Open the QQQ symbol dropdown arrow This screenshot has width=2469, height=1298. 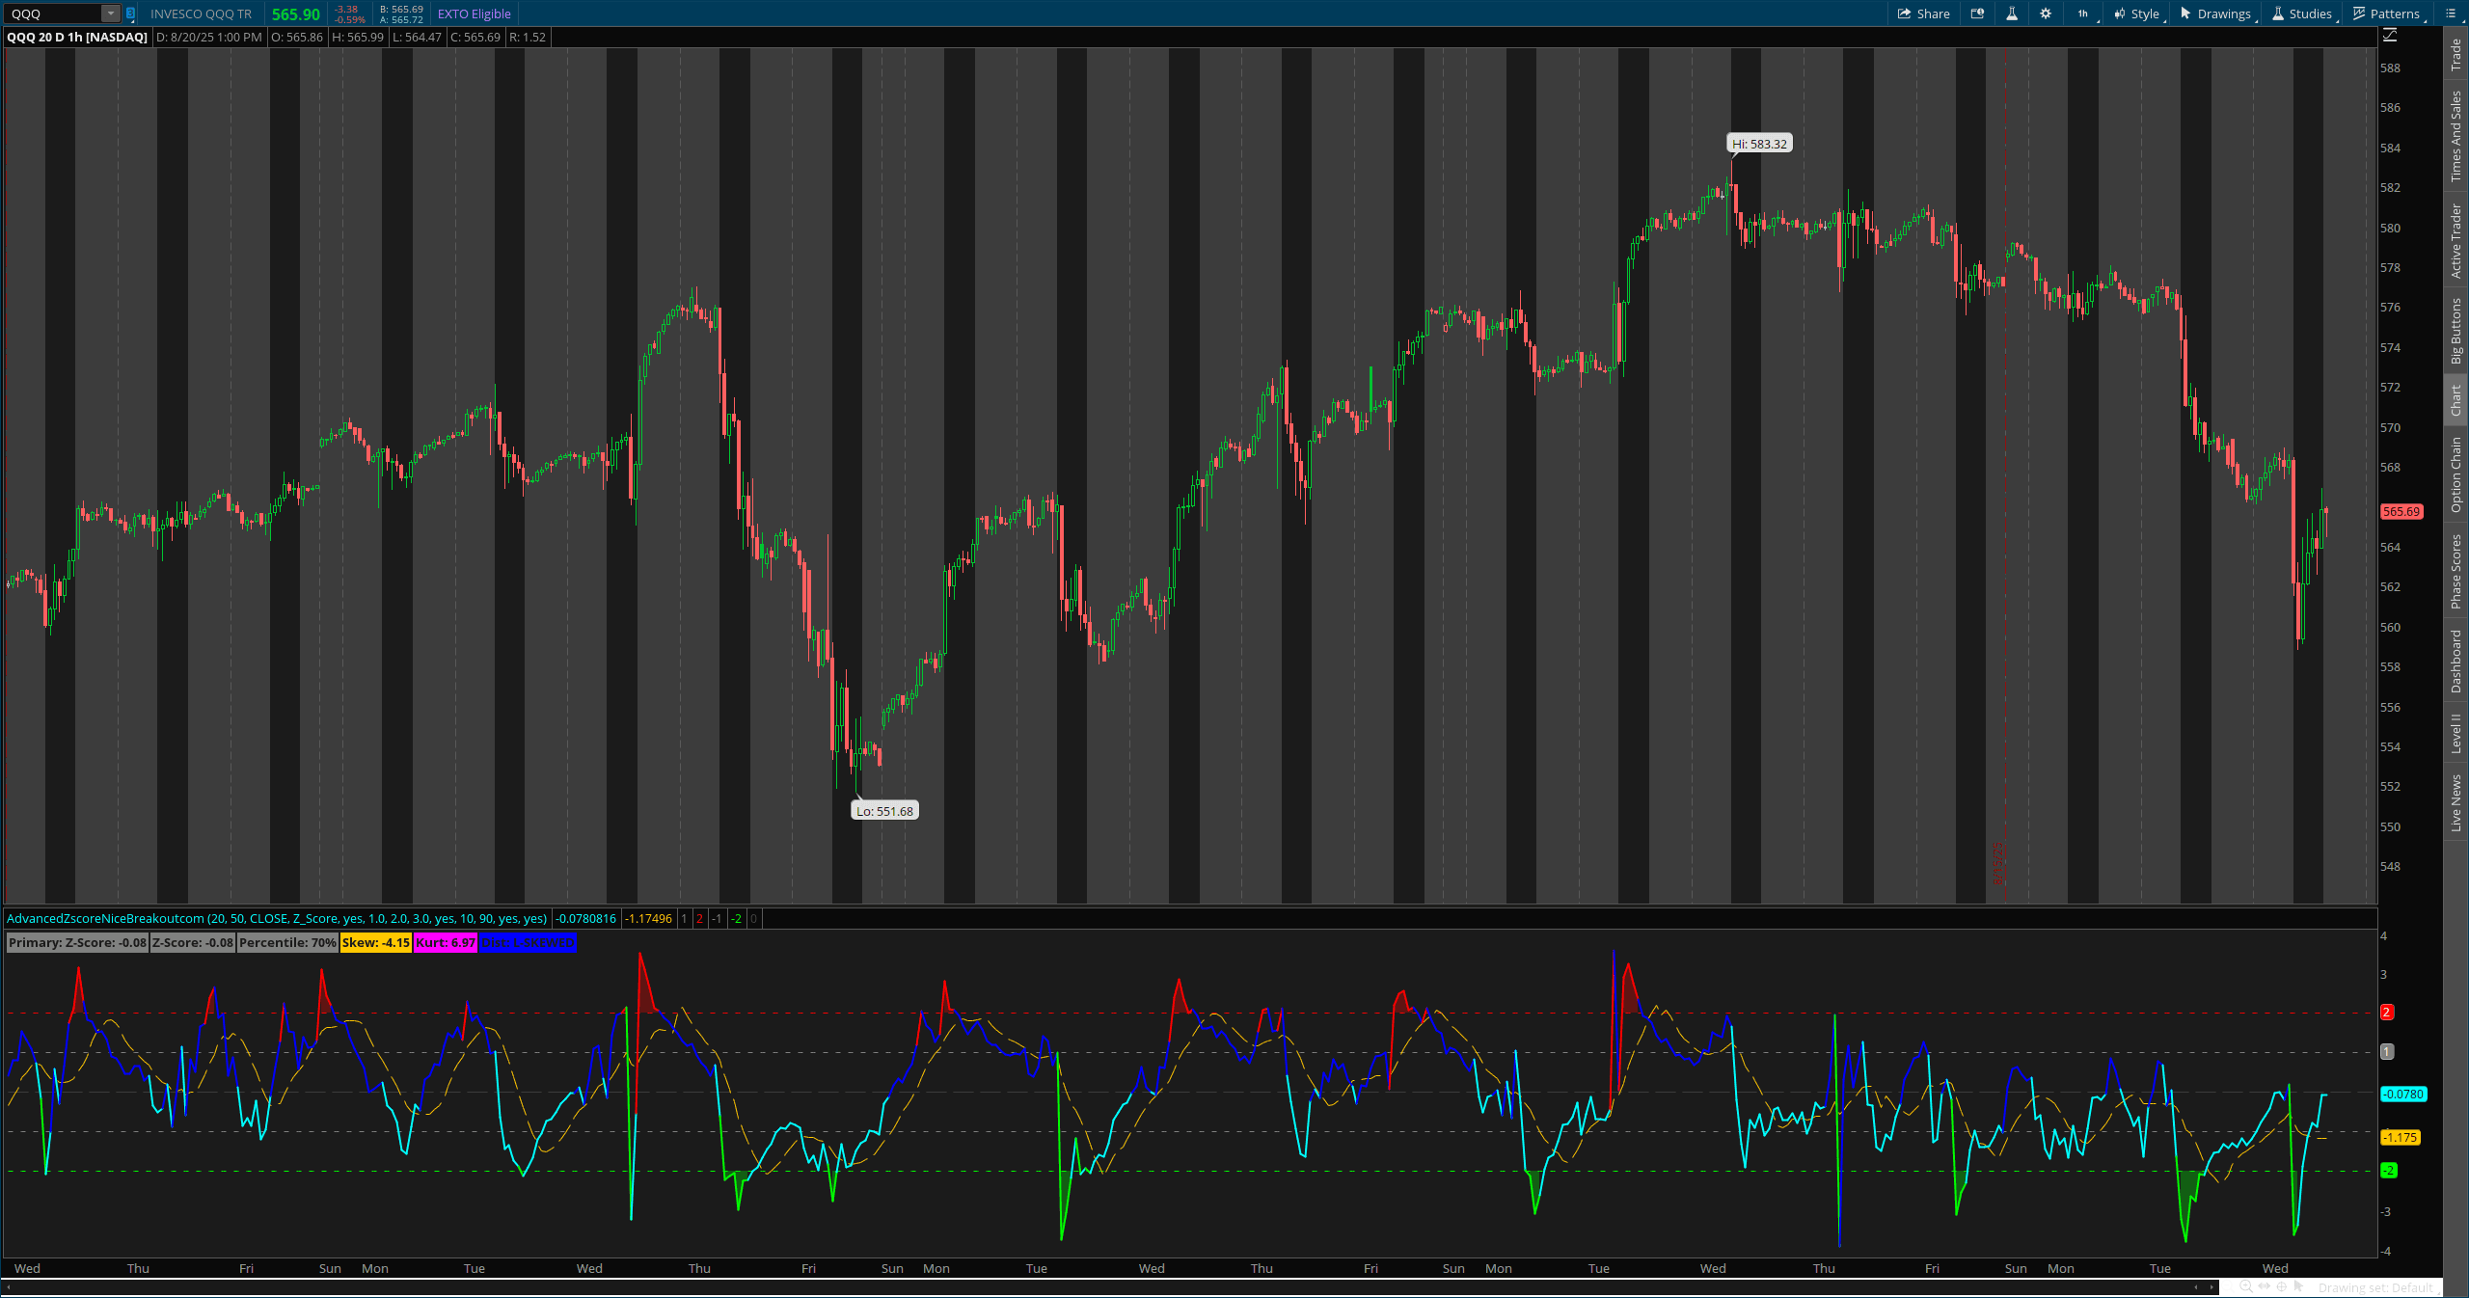(x=110, y=14)
